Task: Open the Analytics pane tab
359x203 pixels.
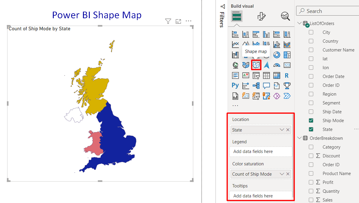Action: pos(285,16)
